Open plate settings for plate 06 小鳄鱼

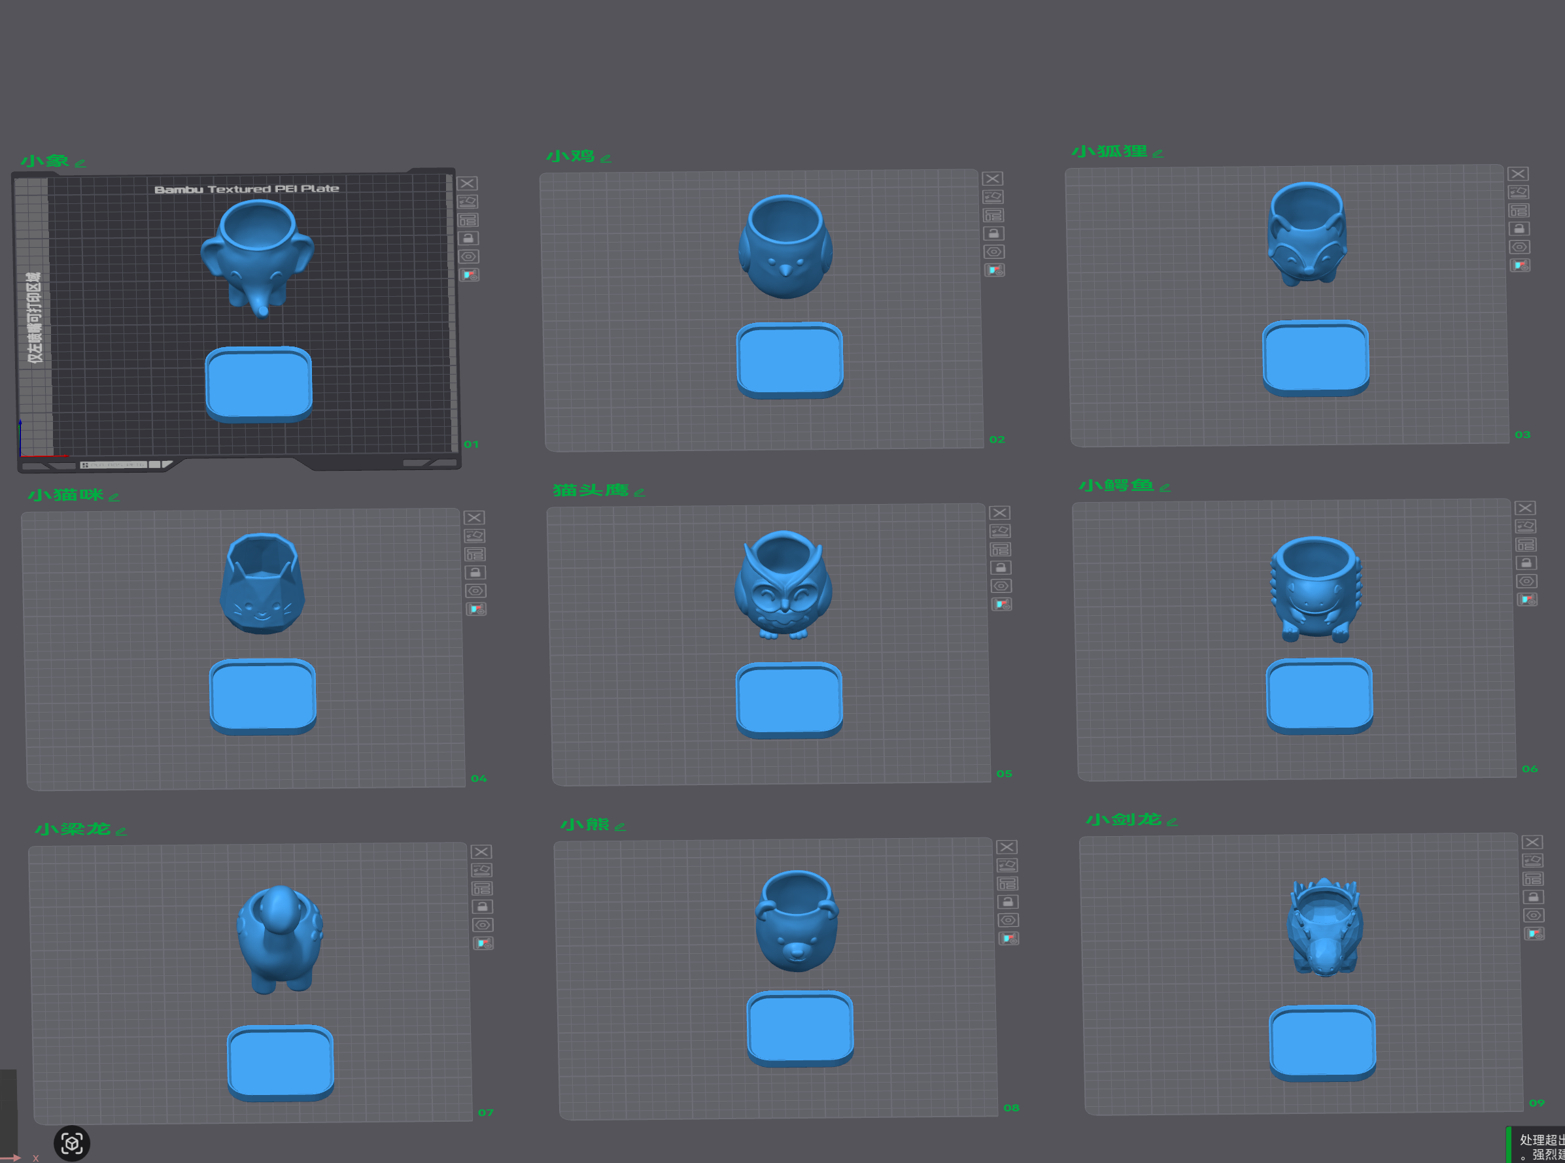pyautogui.click(x=1527, y=582)
